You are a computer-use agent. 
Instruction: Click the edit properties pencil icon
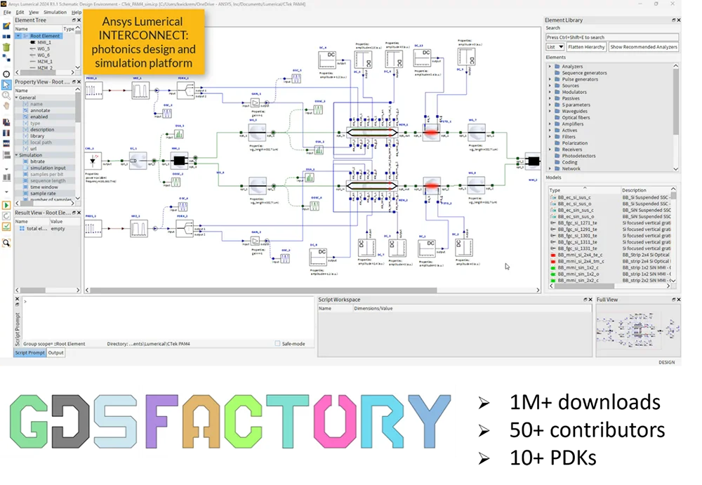tap(6, 27)
